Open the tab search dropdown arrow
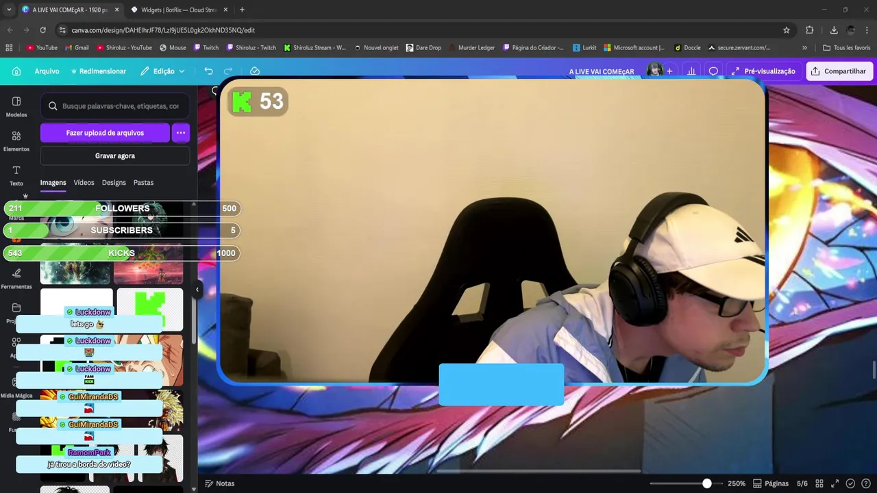Image resolution: width=877 pixels, height=493 pixels. point(9,10)
